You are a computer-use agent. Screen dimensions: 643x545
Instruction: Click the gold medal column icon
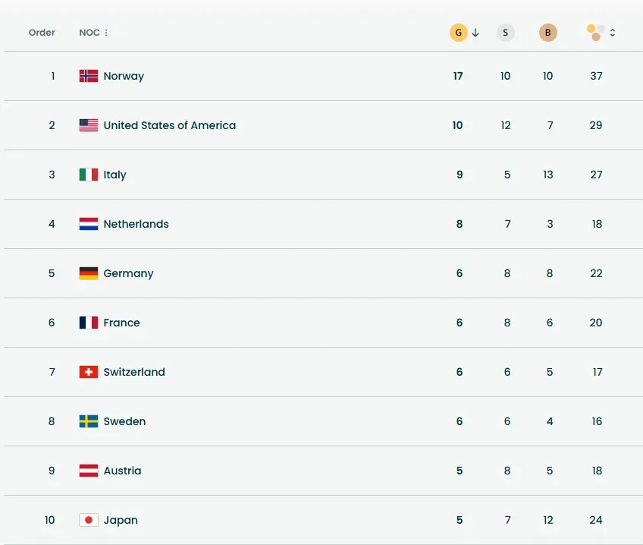click(x=458, y=33)
